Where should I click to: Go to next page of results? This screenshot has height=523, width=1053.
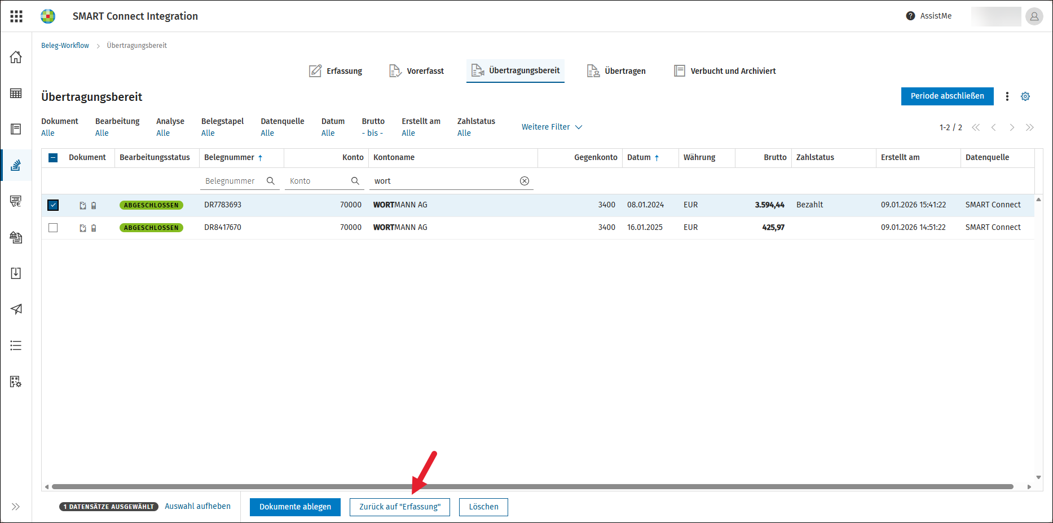pos(1012,127)
